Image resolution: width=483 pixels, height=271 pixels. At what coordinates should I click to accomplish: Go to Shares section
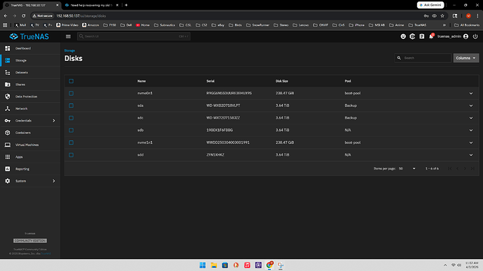point(30,85)
